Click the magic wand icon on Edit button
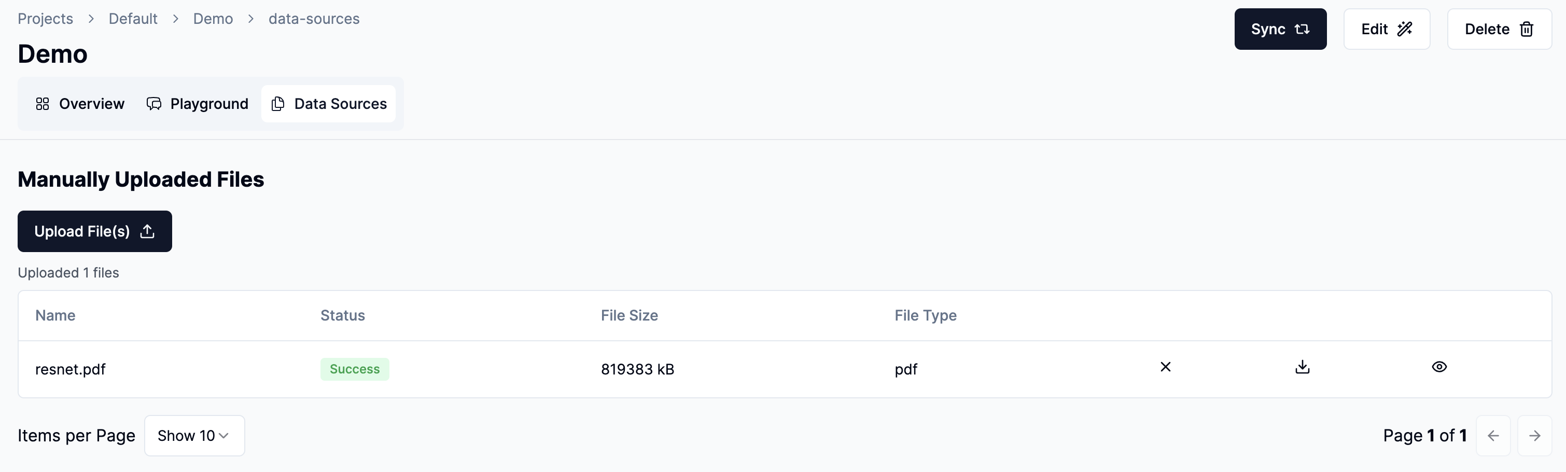This screenshot has width=1566, height=472. 1405,29
